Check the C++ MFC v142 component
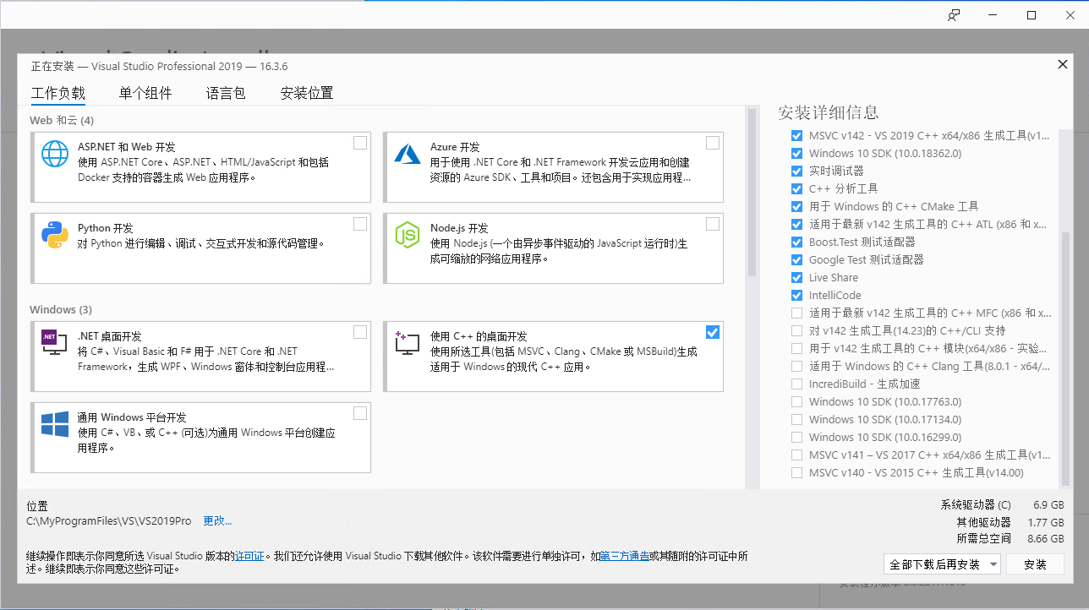The height and width of the screenshot is (610, 1089). click(796, 313)
